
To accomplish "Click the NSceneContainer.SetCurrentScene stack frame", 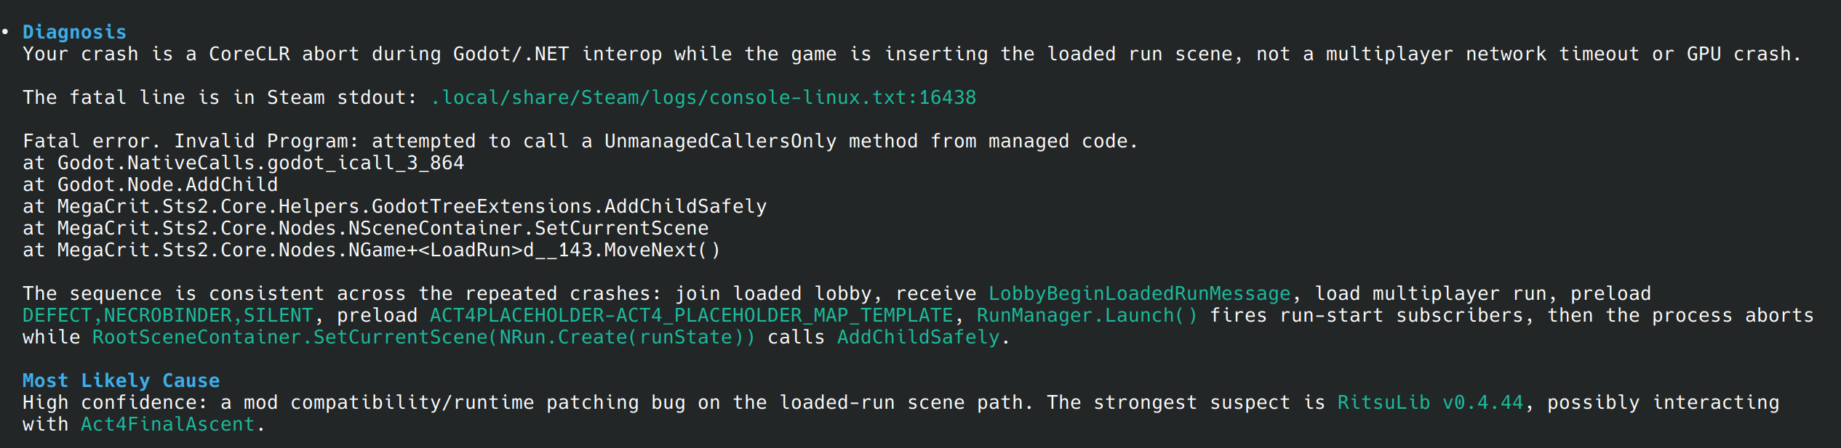I will 366,228.
